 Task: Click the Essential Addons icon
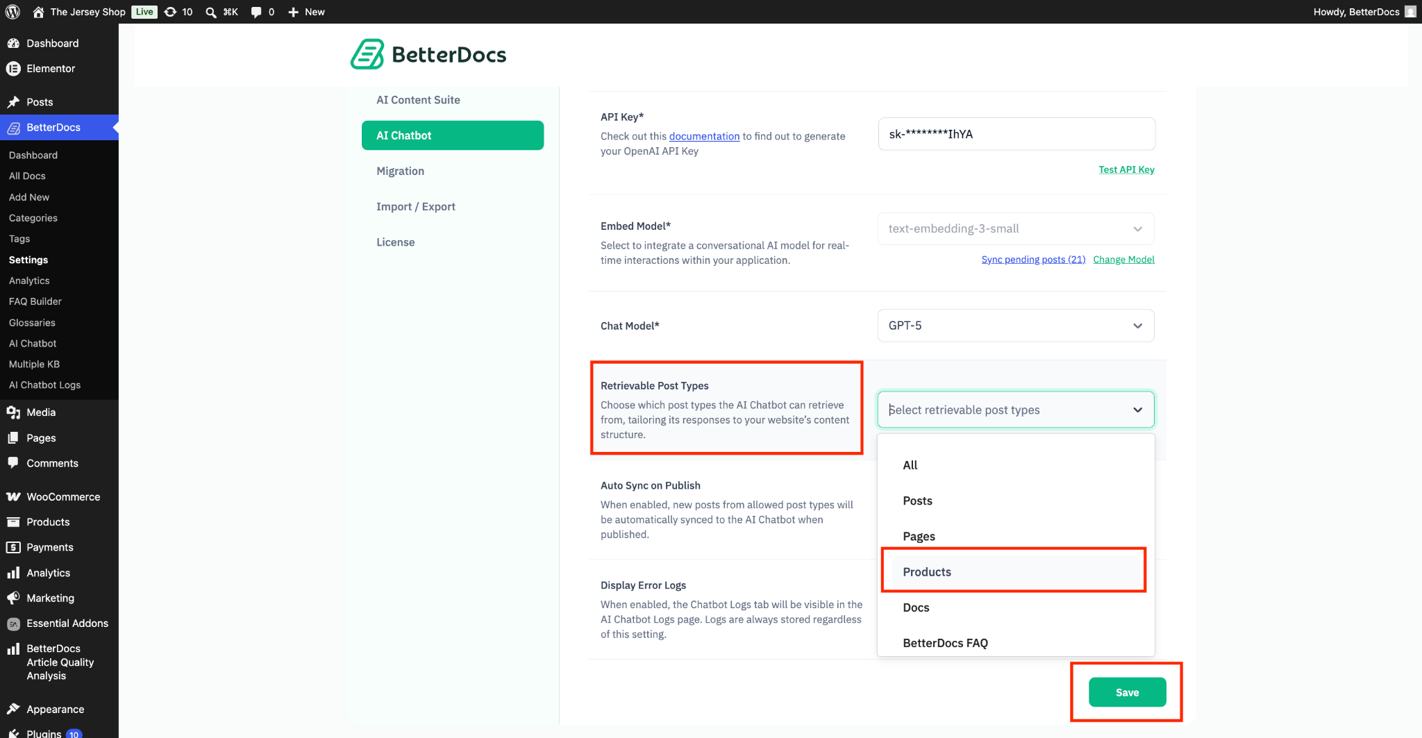[x=13, y=623]
